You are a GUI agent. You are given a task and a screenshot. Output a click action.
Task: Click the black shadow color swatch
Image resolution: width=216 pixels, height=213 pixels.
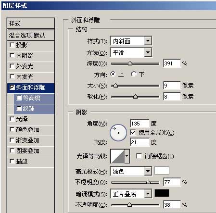coord(162,193)
